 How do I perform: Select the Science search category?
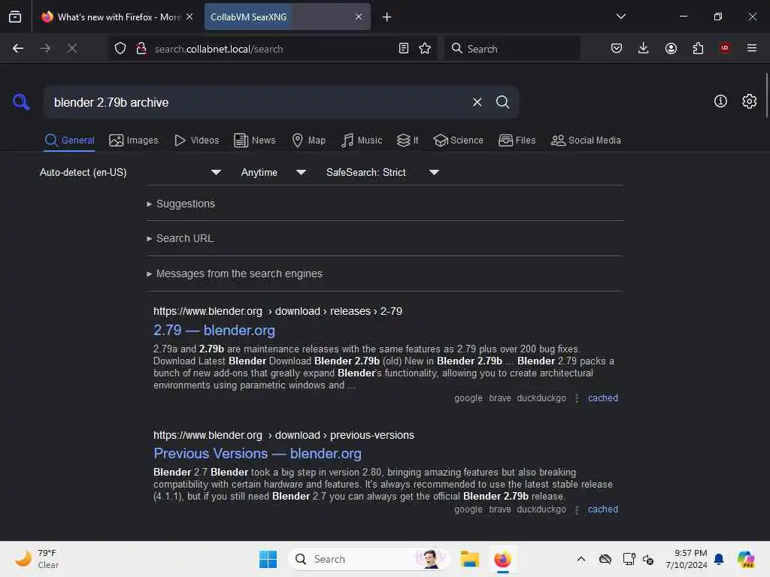pyautogui.click(x=458, y=140)
